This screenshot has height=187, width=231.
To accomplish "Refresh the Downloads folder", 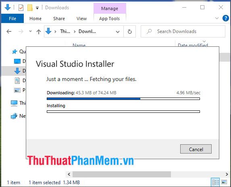I will [x=130, y=31].
